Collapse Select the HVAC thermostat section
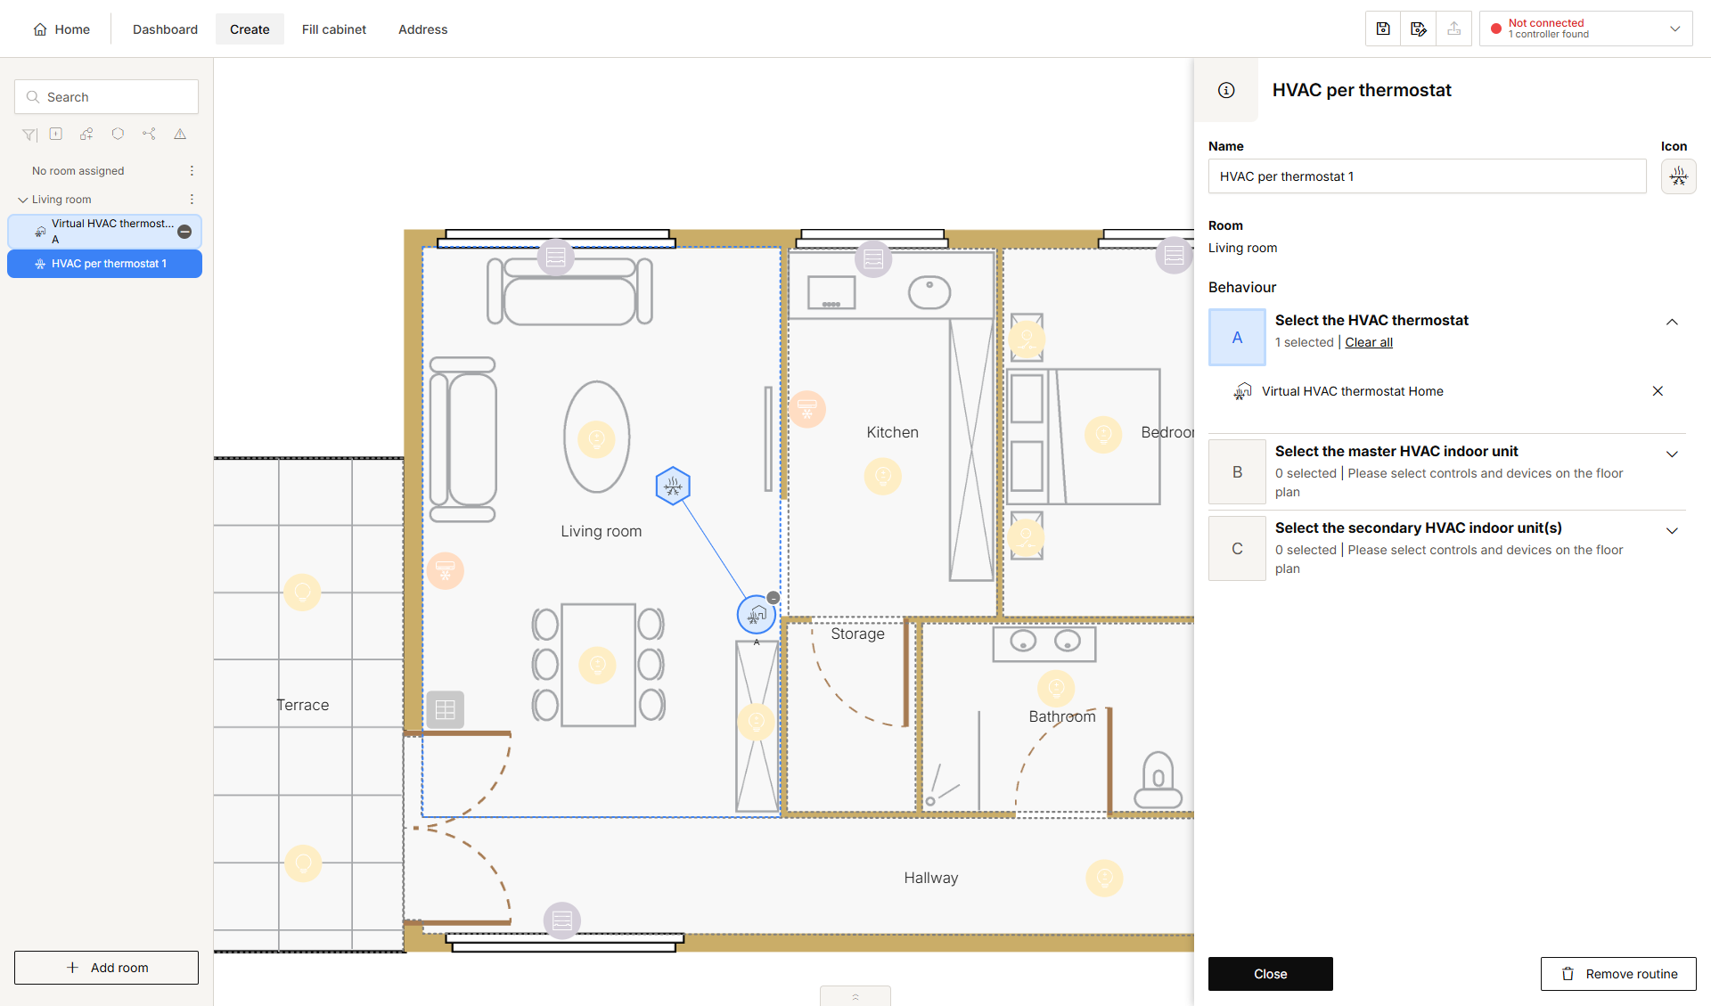Viewport: 1711px width, 1006px height. point(1672,322)
